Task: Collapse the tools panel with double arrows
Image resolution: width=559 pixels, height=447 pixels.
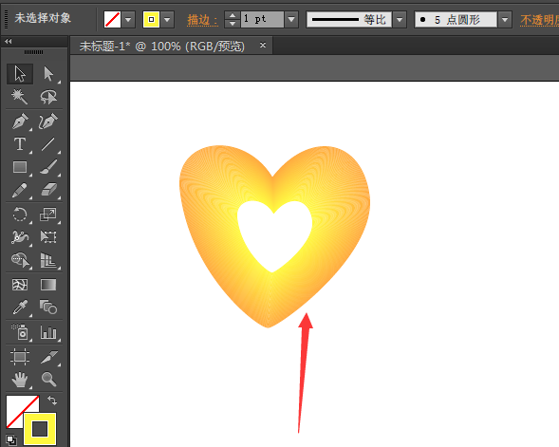Action: 8,42
